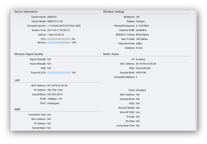Click the Connected Stations value 0

tap(137, 77)
